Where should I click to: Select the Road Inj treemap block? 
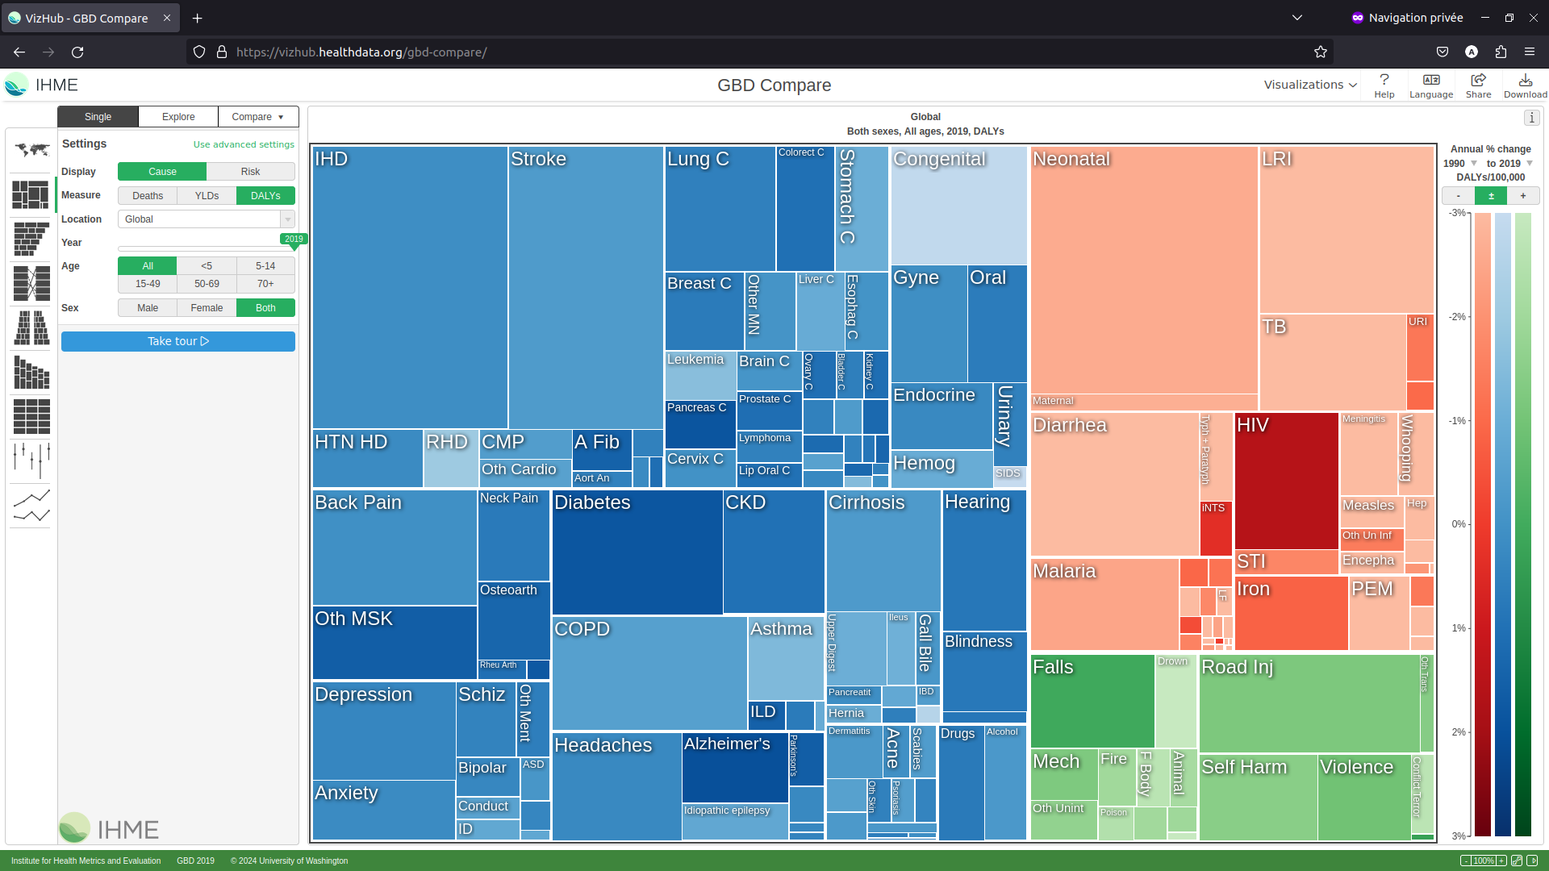coord(1309,703)
